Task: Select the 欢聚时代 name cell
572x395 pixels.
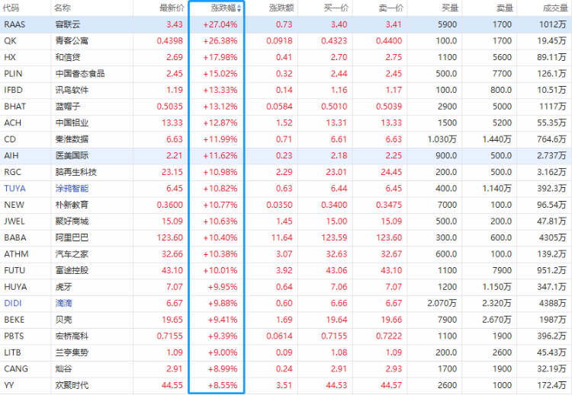Action: coord(72,385)
